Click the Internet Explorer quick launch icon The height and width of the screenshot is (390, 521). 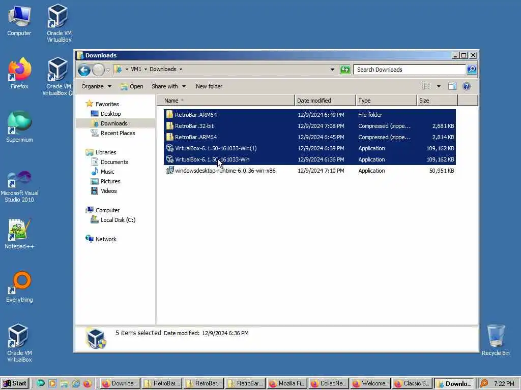(76, 383)
